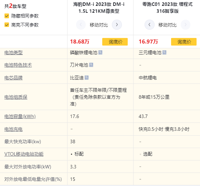Open the VTOL移动电站功能 parameter link
The width and height of the screenshot is (200, 186).
24,154
